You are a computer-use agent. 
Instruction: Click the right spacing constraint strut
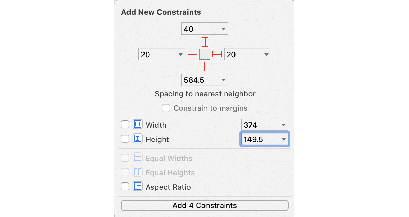pos(217,54)
